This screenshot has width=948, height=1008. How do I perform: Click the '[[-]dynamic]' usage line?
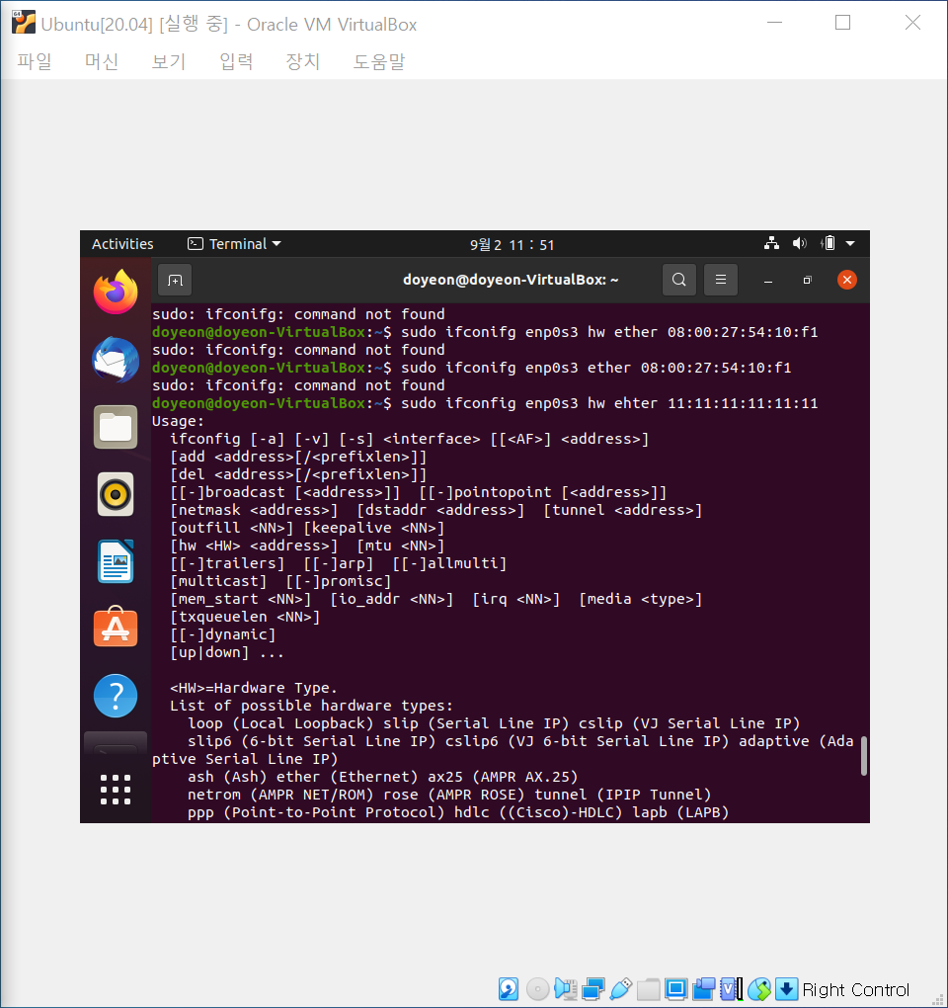(223, 634)
